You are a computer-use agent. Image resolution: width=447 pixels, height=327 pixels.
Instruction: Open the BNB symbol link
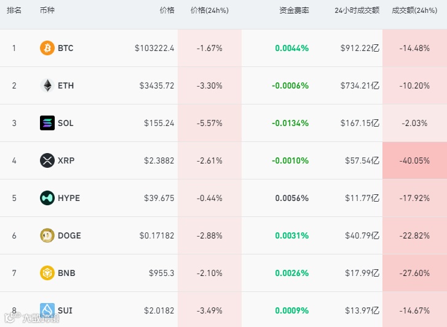tap(66, 273)
